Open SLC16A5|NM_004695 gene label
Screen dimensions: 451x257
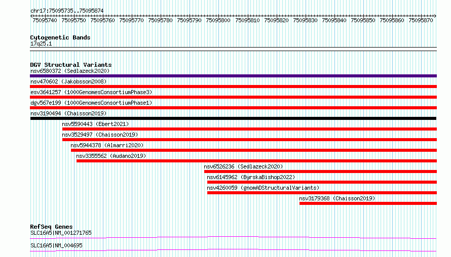click(56, 245)
